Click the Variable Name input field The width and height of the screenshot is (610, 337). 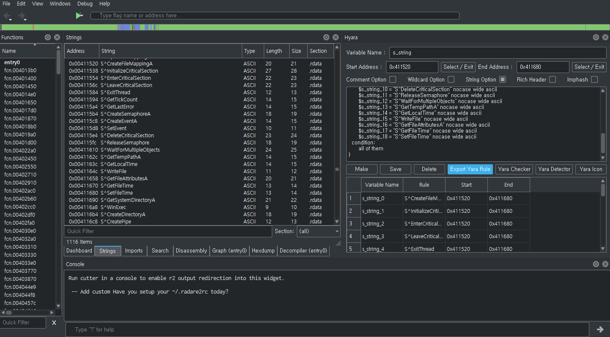tap(498, 53)
